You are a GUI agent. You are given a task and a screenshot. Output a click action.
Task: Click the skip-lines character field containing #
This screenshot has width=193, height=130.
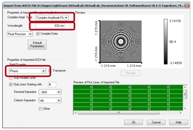[x=52, y=84]
